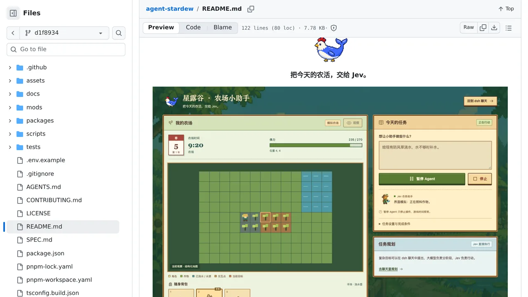Open the packages folder icon

[20, 120]
